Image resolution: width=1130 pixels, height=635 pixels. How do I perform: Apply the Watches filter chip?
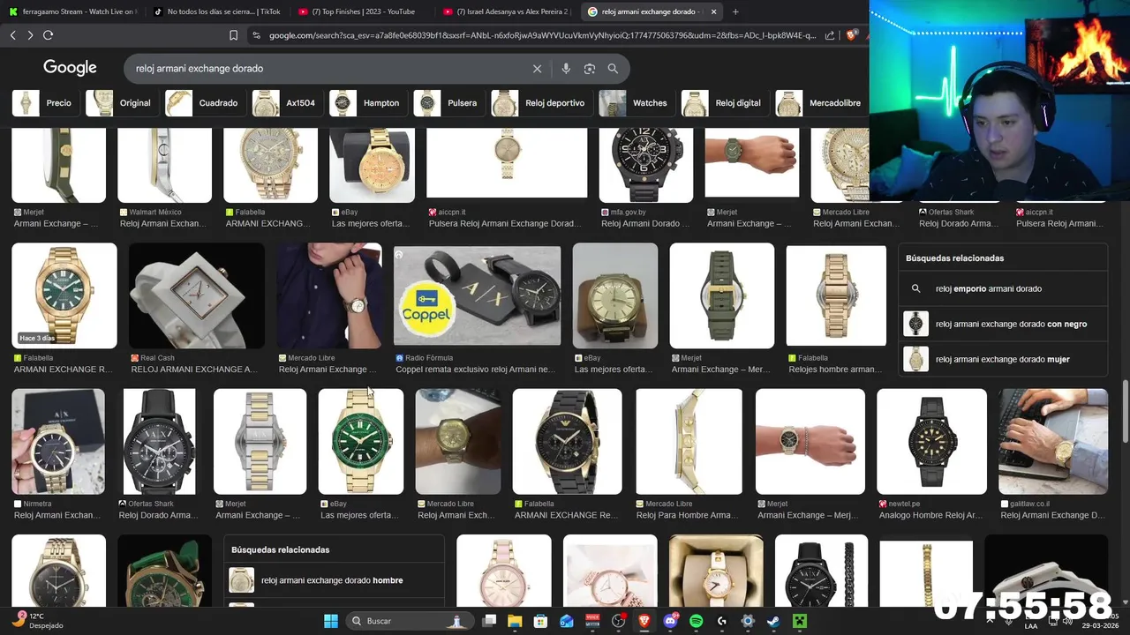pyautogui.click(x=637, y=103)
